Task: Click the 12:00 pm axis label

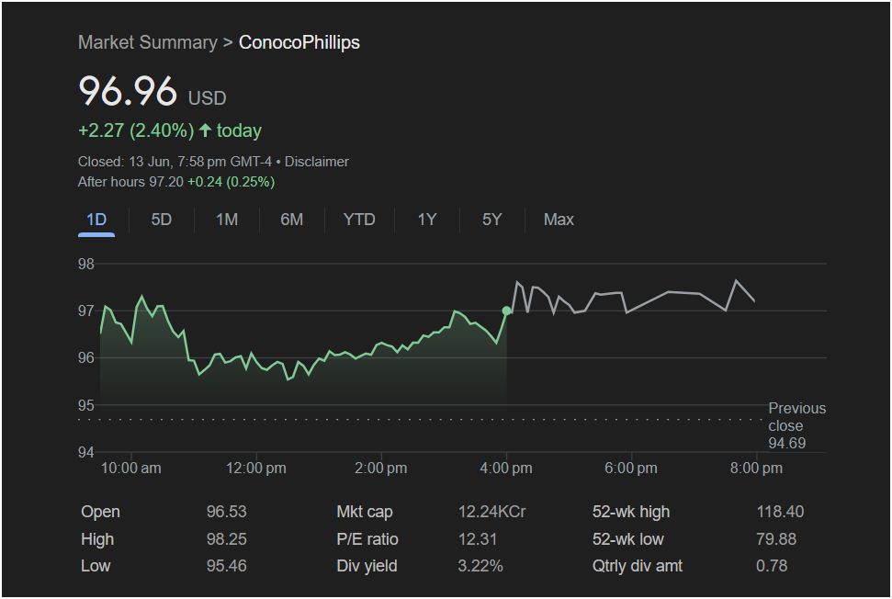Action: coord(256,469)
